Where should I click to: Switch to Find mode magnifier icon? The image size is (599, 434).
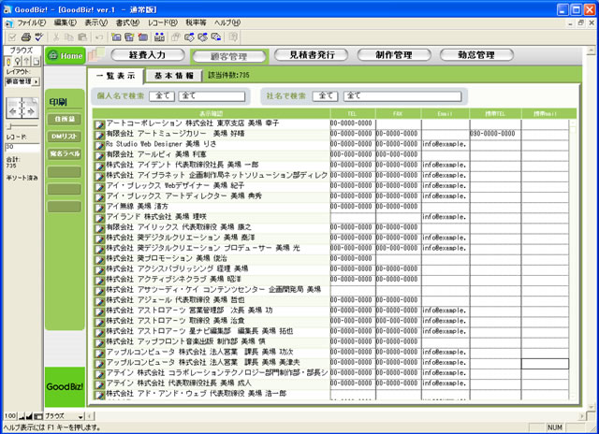[x=18, y=61]
